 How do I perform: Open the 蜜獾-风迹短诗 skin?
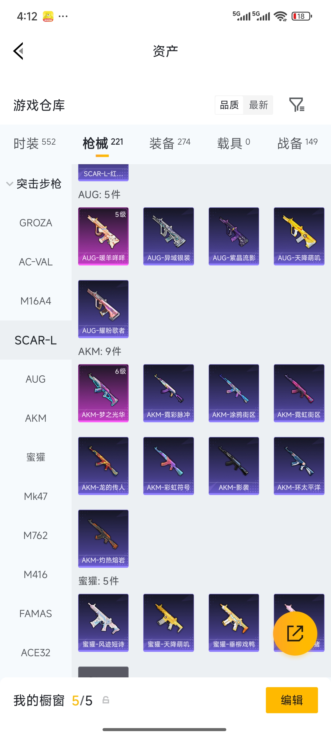click(103, 623)
